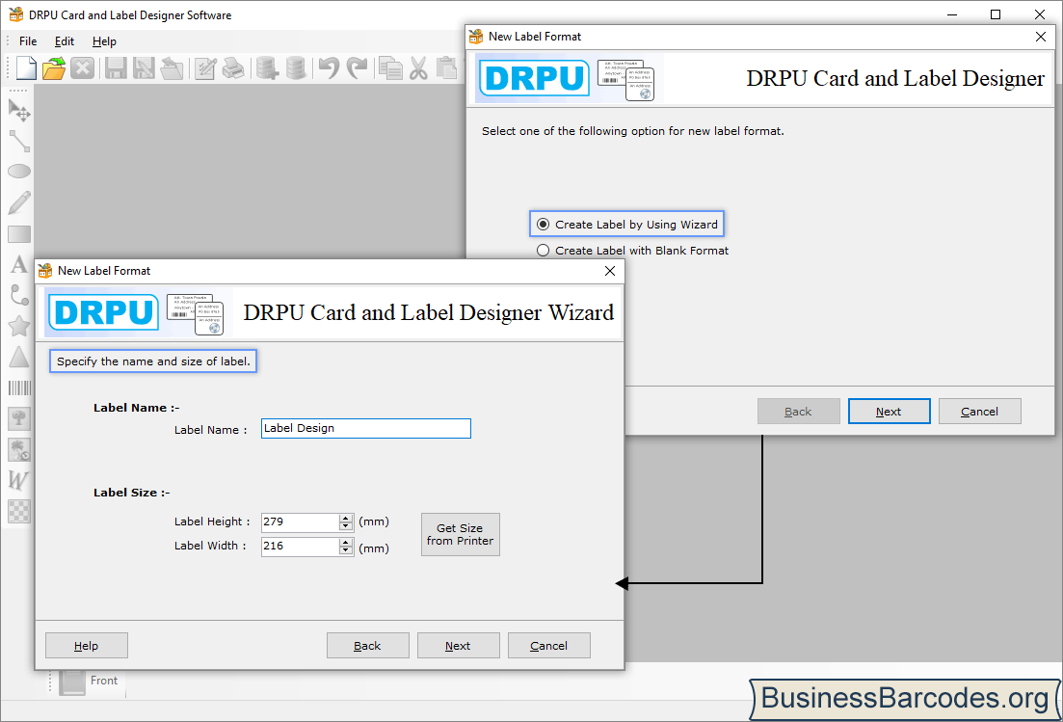
Task: Open the Edit menu
Action: coord(65,41)
